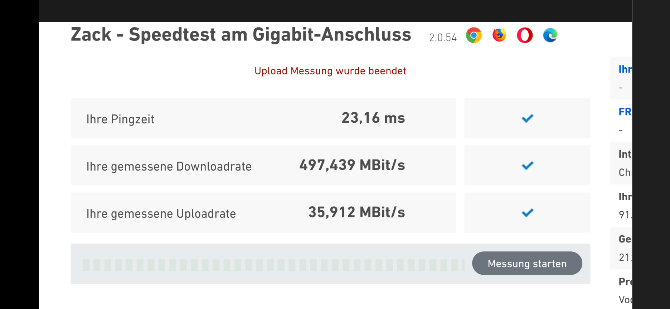Click the Opera browser icon

(x=525, y=35)
